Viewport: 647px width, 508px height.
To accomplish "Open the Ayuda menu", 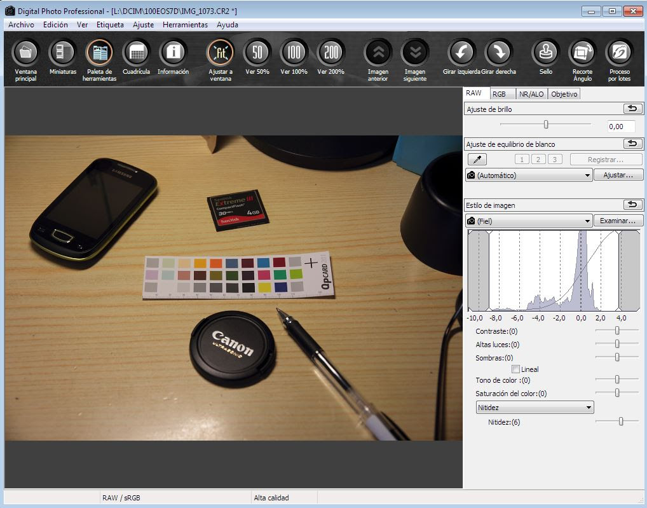I will (228, 25).
